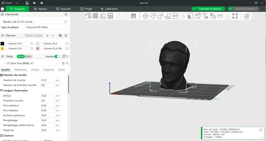
Task: Select the Cut tool icon
Action: (175, 16)
